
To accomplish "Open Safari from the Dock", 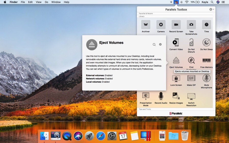I will click(101, 136).
